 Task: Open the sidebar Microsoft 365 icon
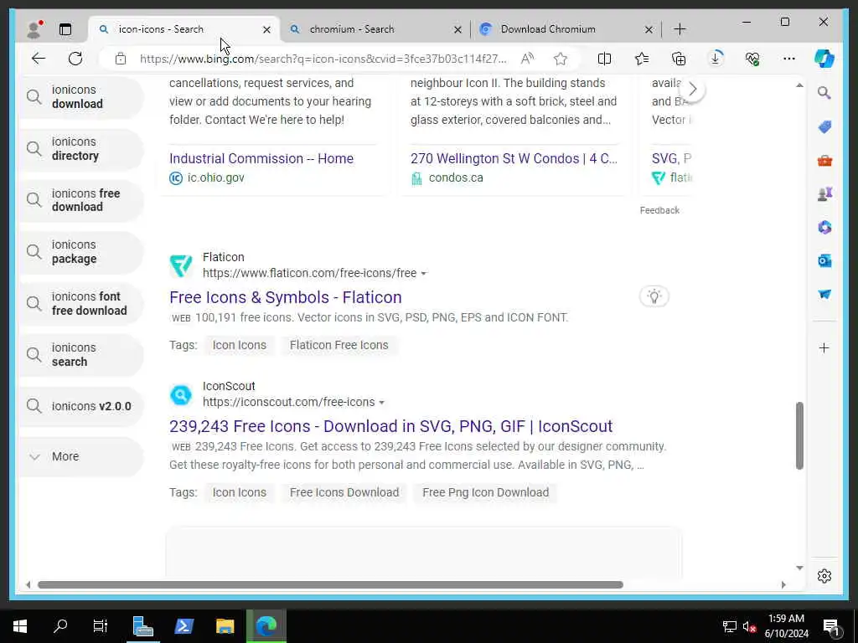(824, 227)
